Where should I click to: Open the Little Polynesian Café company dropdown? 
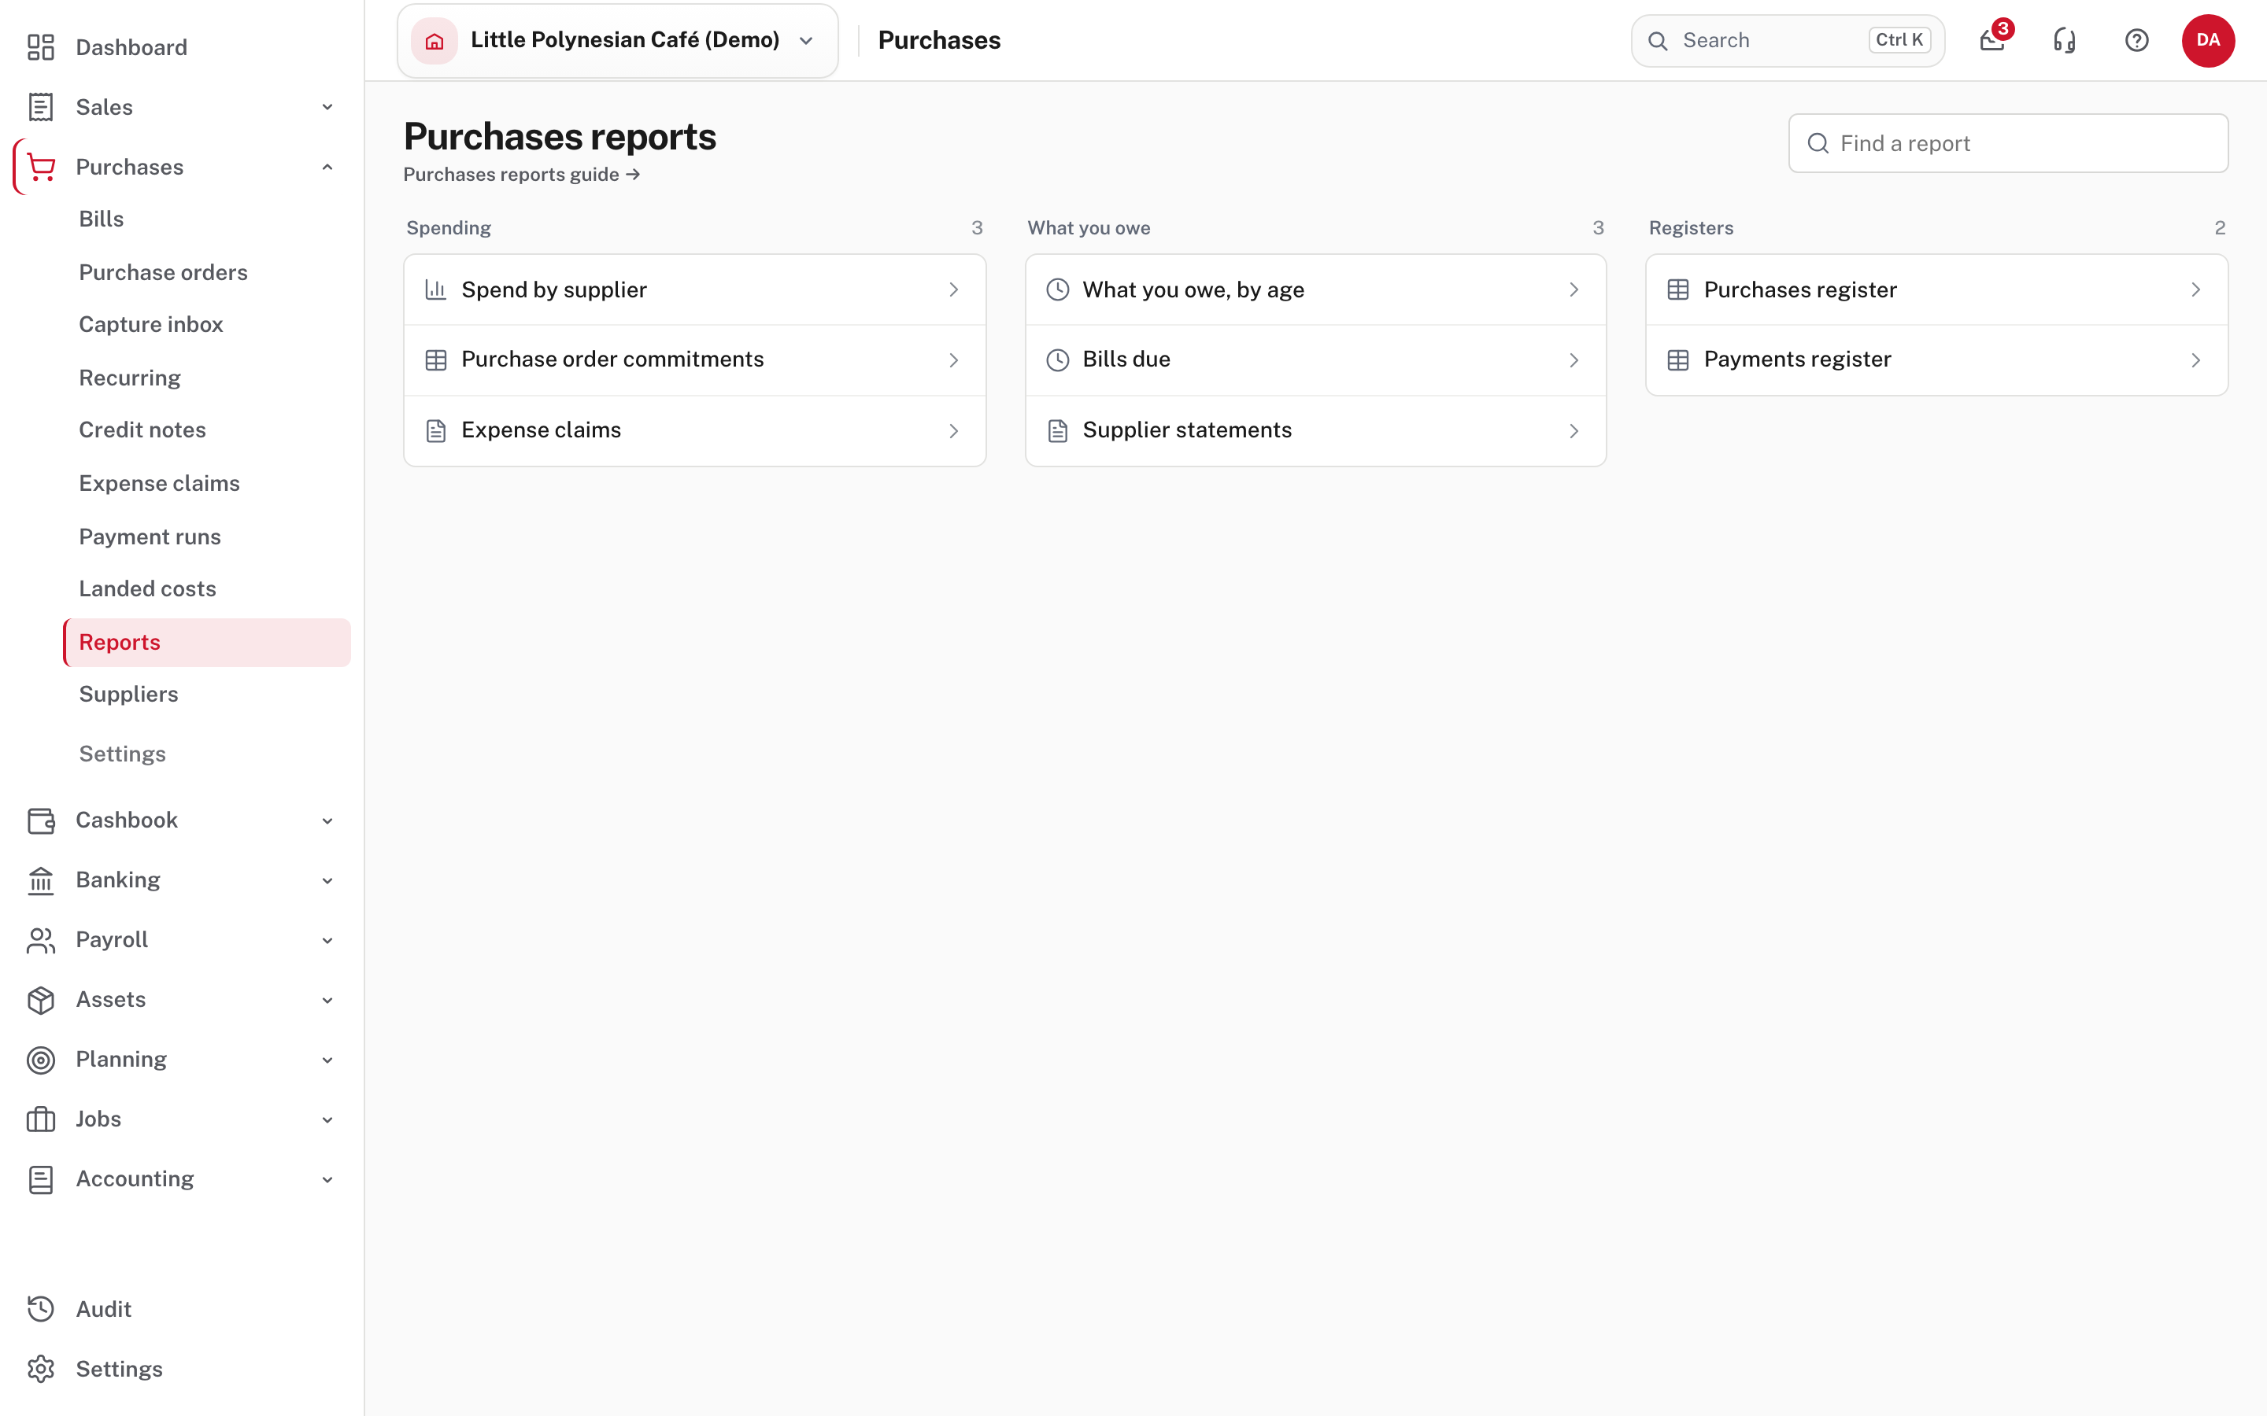tap(617, 40)
